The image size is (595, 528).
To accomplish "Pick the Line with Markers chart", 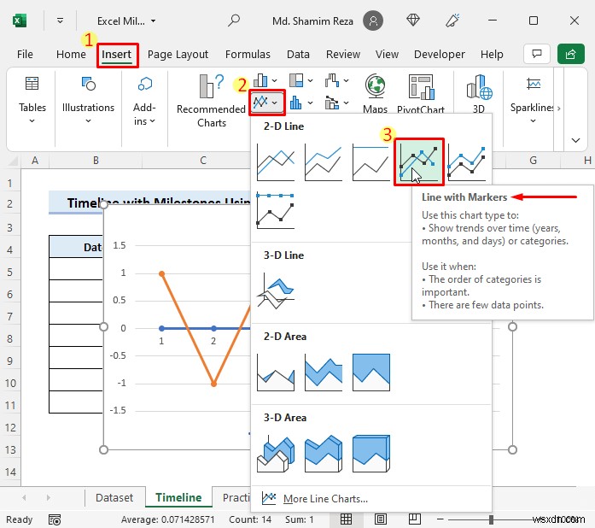I will 419,162.
